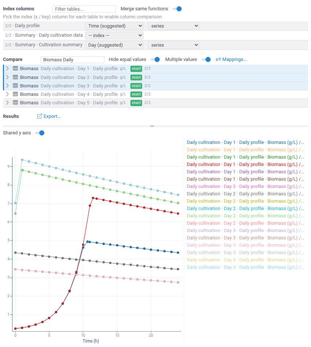Select light pink Day 3 legend entry
Image resolution: width=311 pixels, height=347 pixels.
pyautogui.click(x=245, y=245)
